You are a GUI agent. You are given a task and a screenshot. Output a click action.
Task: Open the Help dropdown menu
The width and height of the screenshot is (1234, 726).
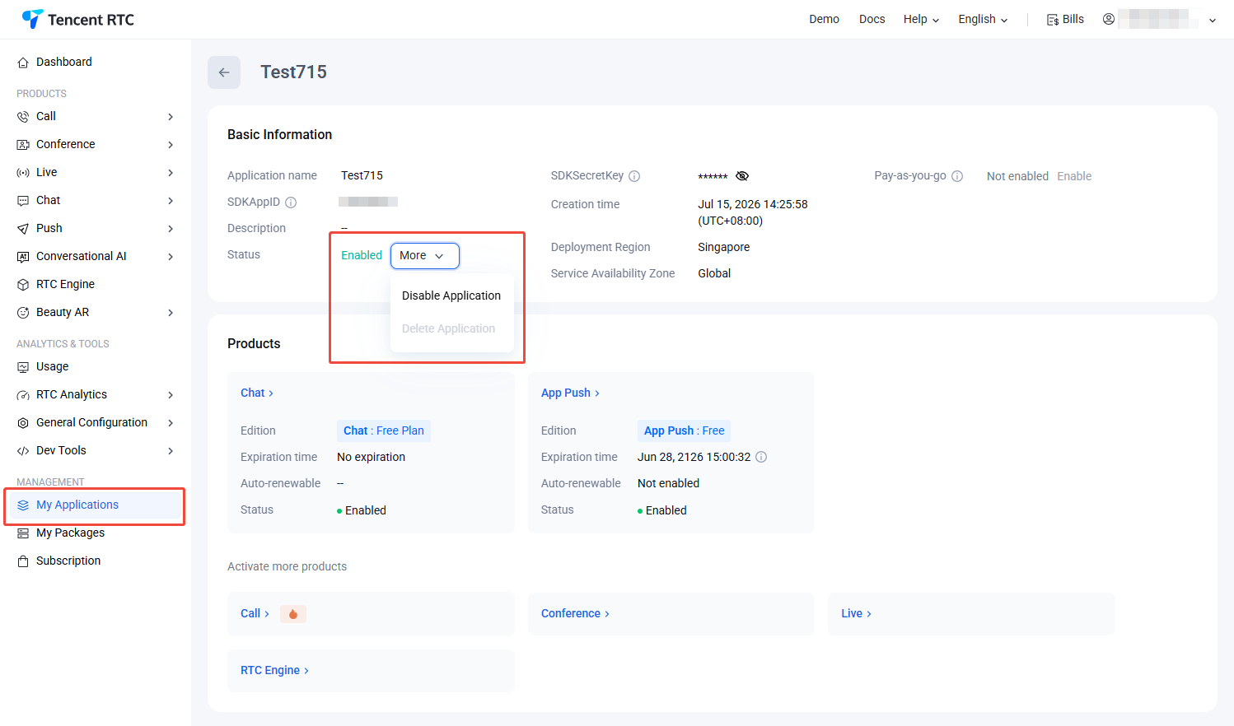(x=921, y=19)
